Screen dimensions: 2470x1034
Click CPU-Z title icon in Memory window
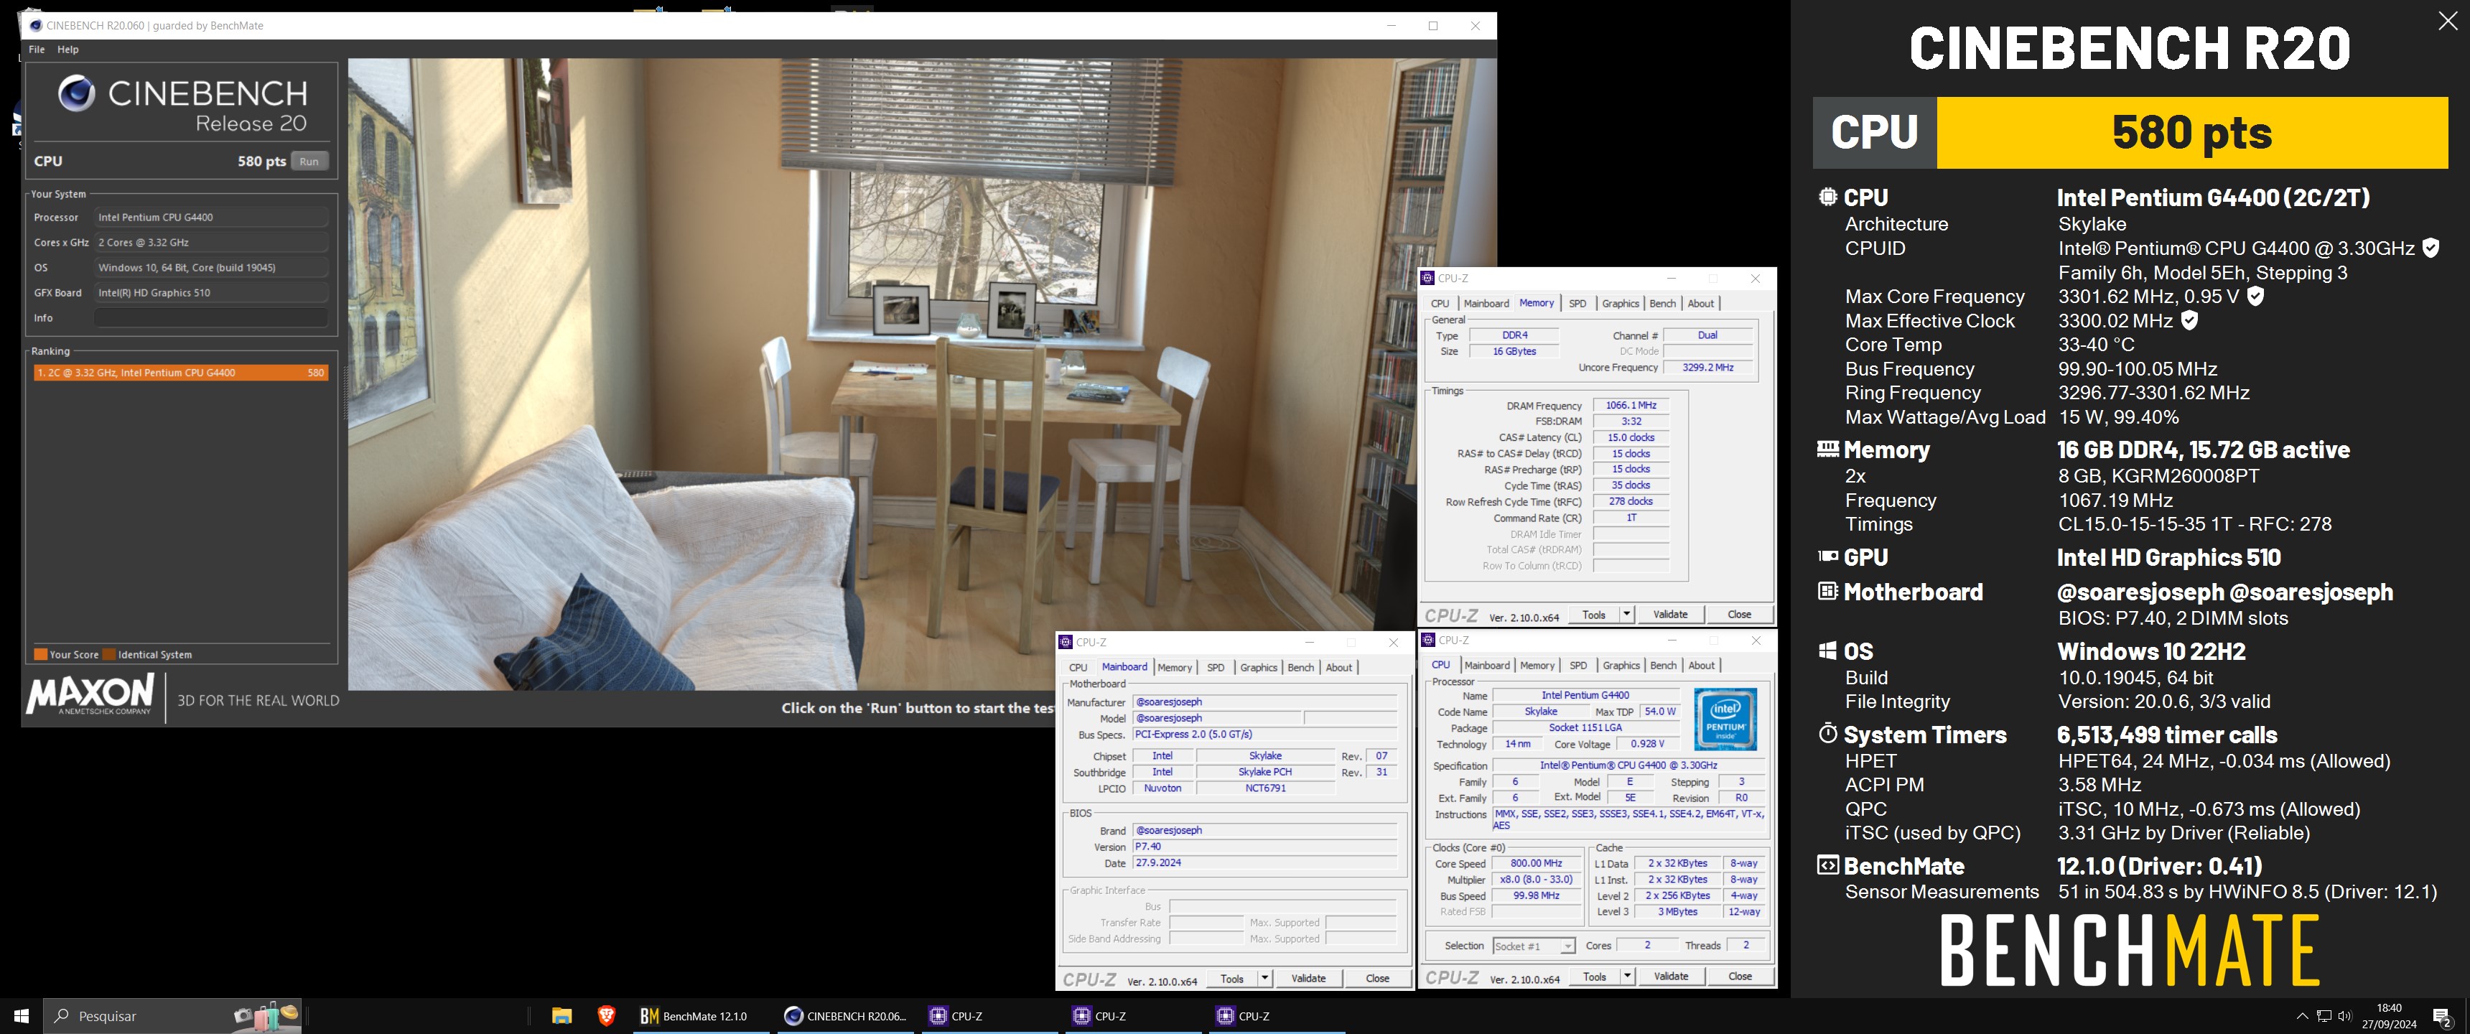point(1427,278)
